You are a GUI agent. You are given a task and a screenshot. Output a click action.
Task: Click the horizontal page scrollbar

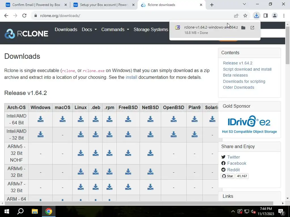pyautogui.click(x=139, y=203)
